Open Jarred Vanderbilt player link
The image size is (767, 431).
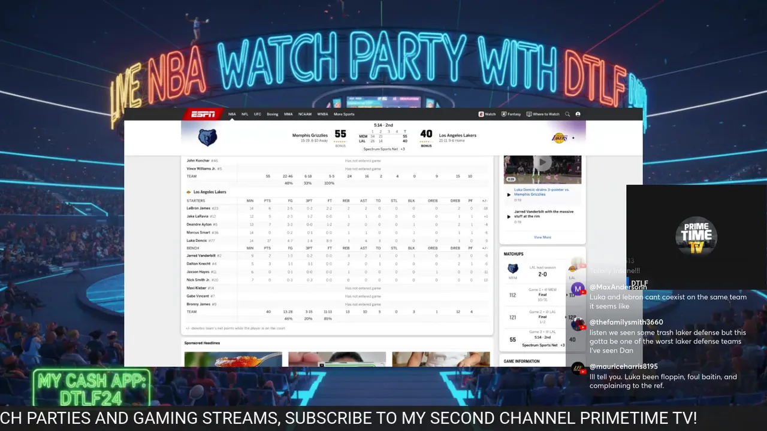point(201,256)
